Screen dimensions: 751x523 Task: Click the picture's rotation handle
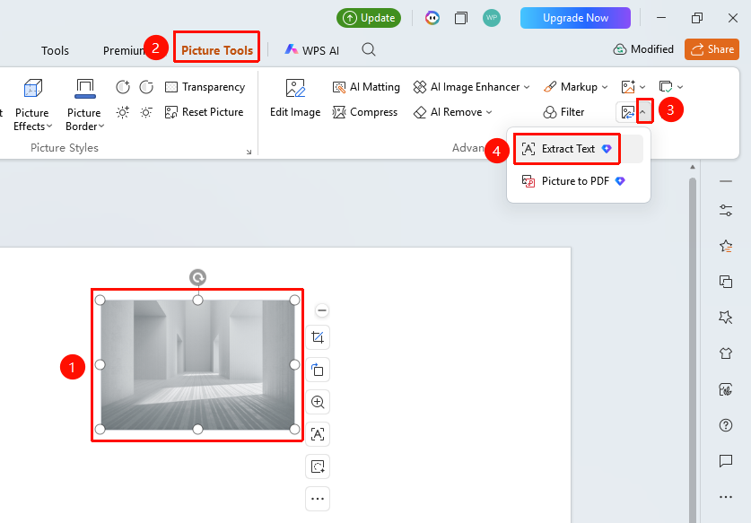[x=197, y=277]
